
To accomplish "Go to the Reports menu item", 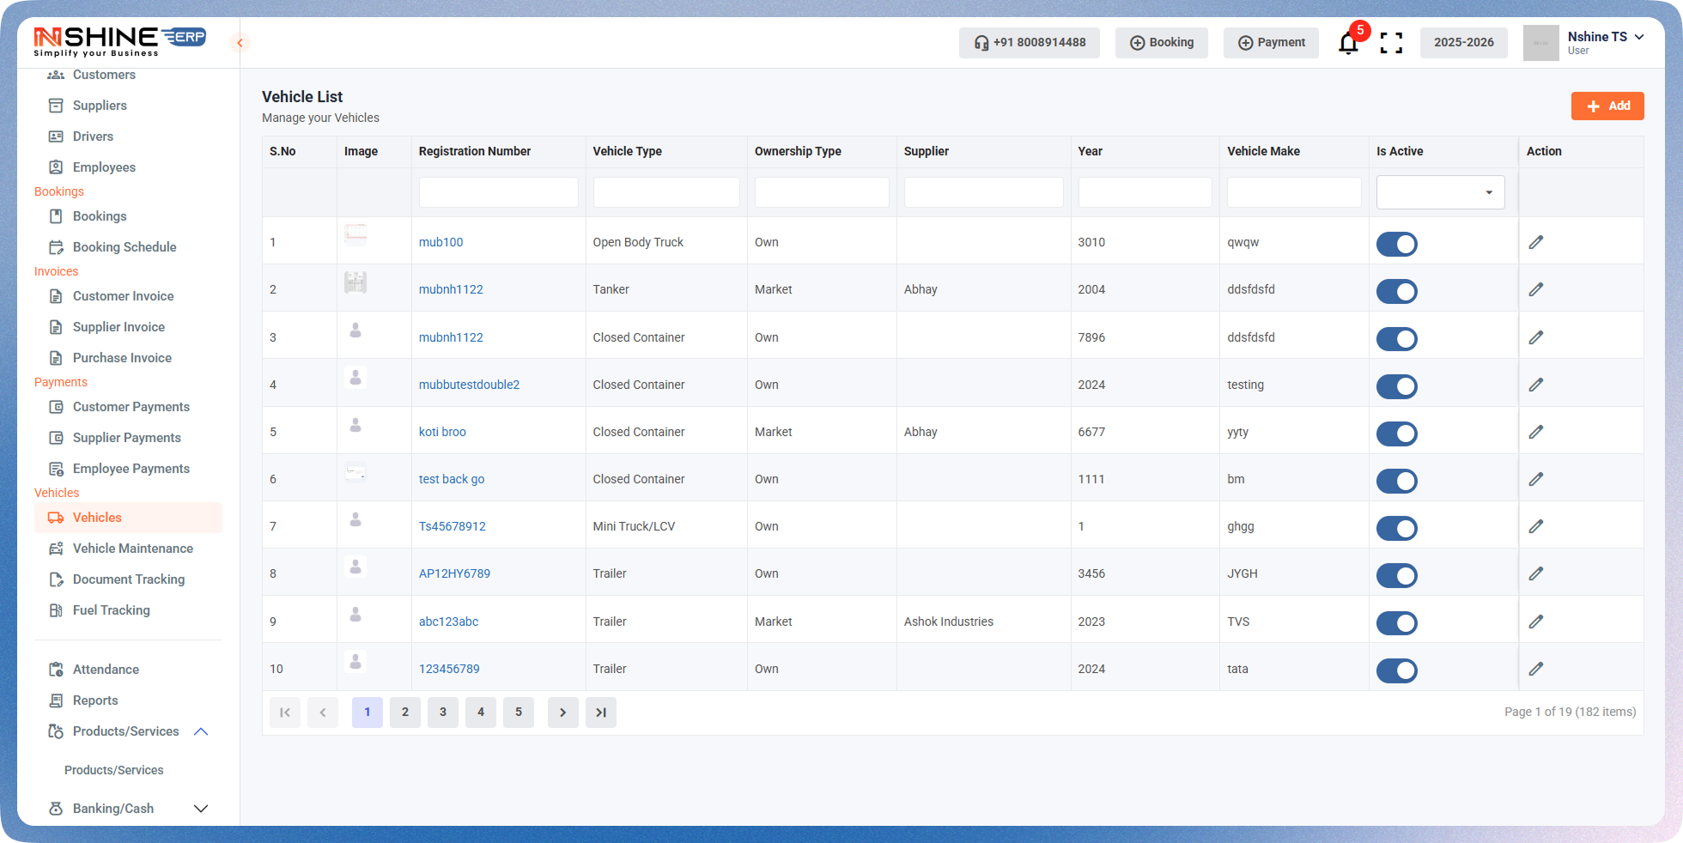I will (x=94, y=700).
